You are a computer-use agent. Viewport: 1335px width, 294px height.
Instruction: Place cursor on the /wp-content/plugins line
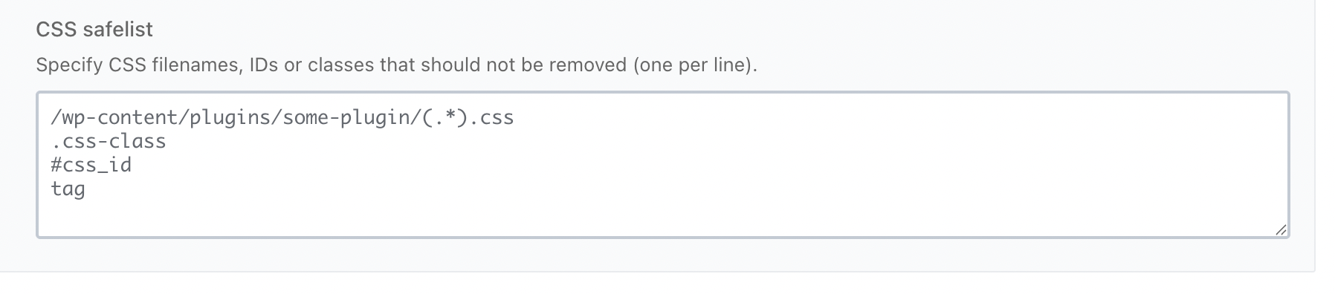tap(282, 118)
